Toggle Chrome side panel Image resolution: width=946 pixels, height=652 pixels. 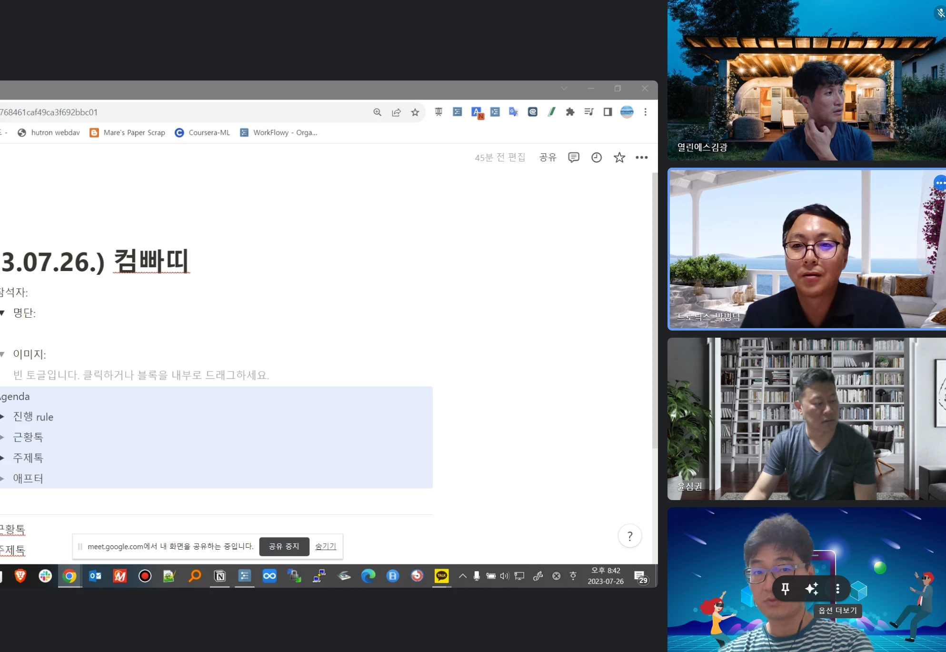[x=607, y=112]
